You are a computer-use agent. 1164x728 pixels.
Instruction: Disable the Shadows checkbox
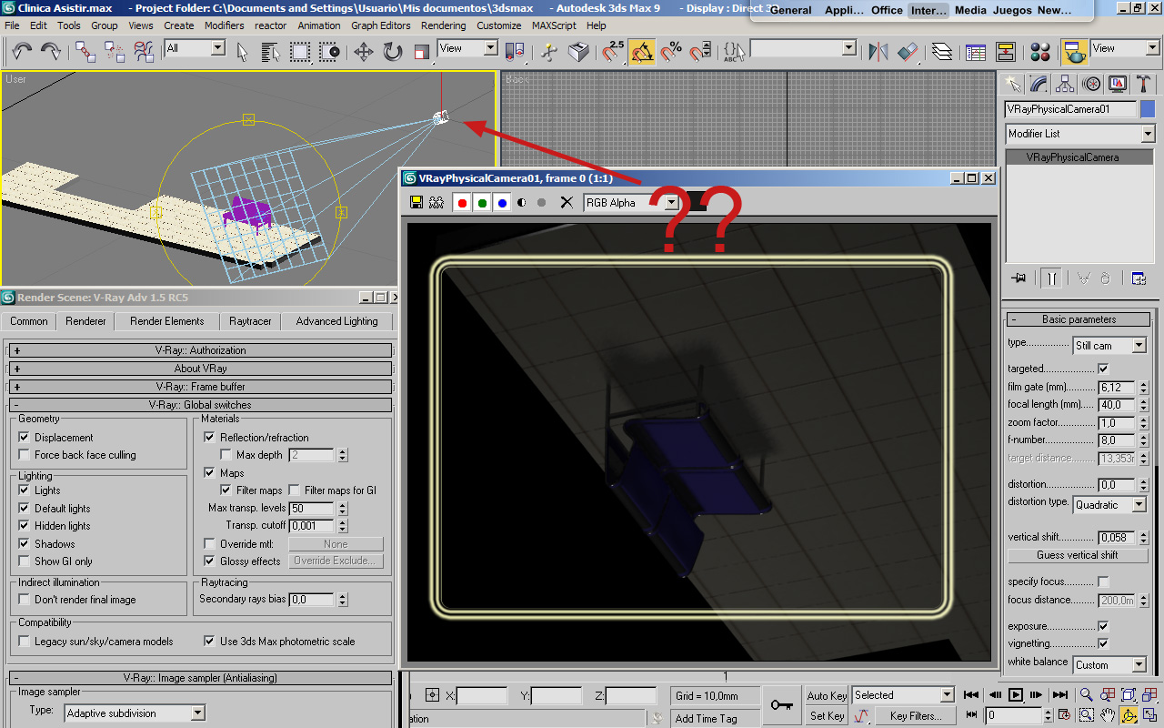(24, 544)
